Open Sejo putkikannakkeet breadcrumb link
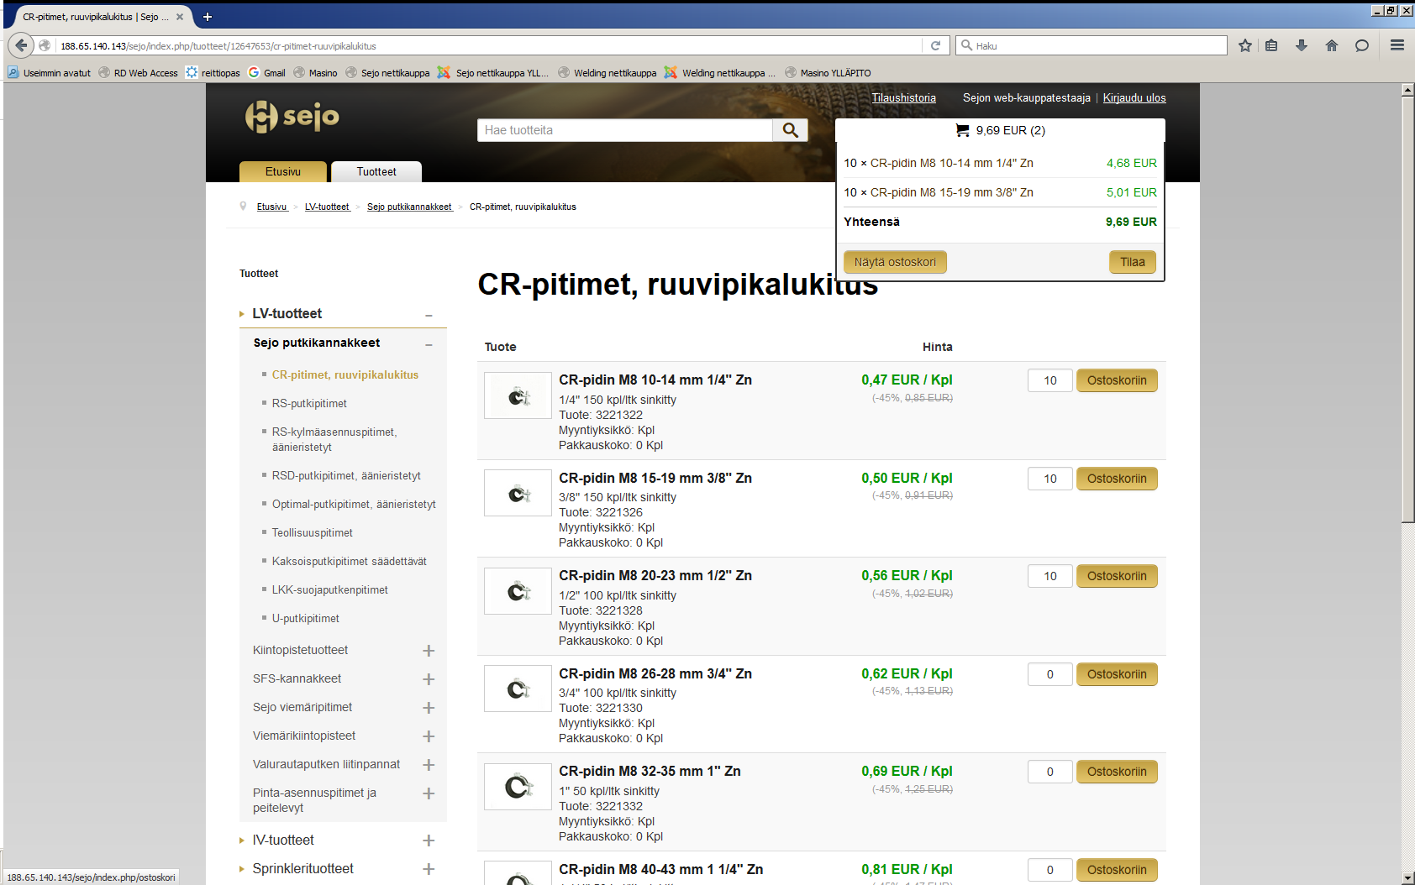1415x885 pixels. pos(409,207)
